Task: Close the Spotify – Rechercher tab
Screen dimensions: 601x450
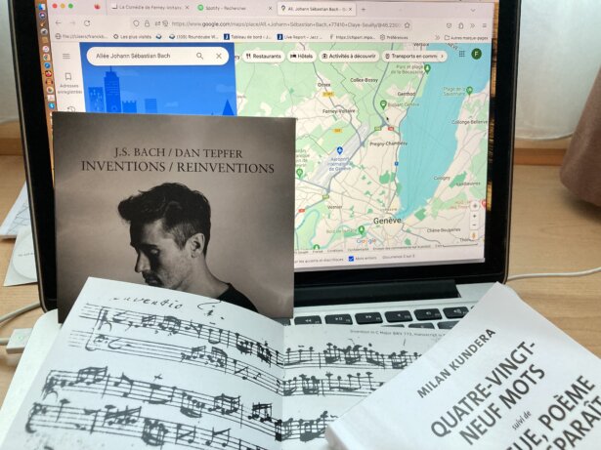Action: tap(270, 9)
